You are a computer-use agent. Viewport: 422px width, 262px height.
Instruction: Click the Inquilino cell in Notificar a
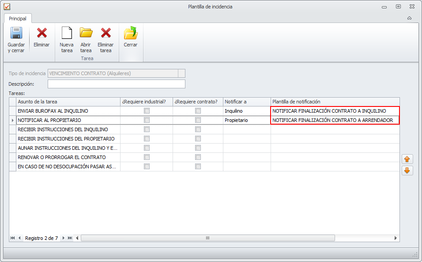click(x=247, y=110)
